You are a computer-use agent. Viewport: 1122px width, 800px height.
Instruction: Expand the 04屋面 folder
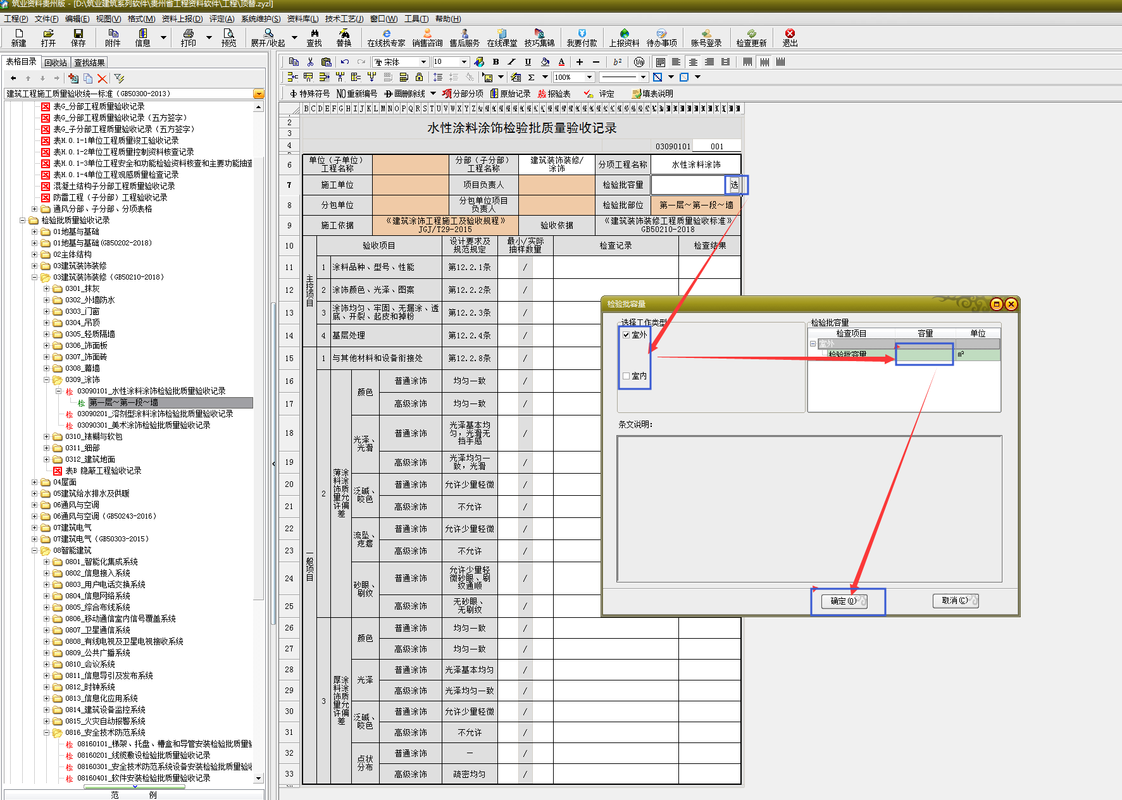pos(35,482)
